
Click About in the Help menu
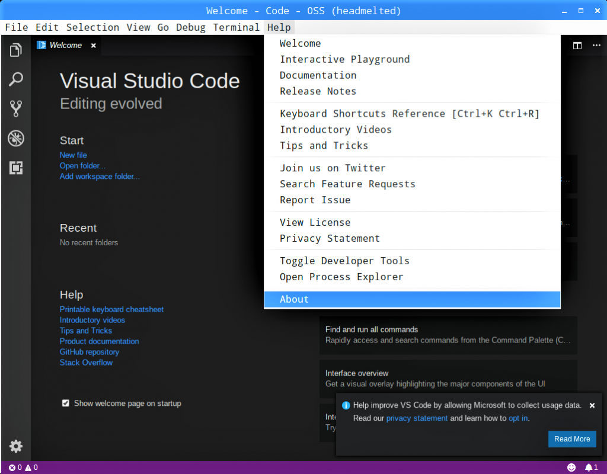click(x=412, y=299)
